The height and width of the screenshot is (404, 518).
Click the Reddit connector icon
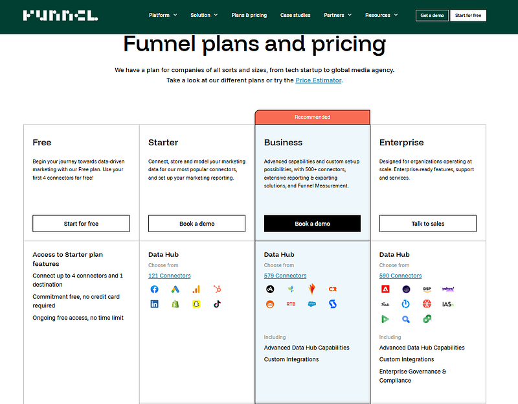(x=270, y=304)
